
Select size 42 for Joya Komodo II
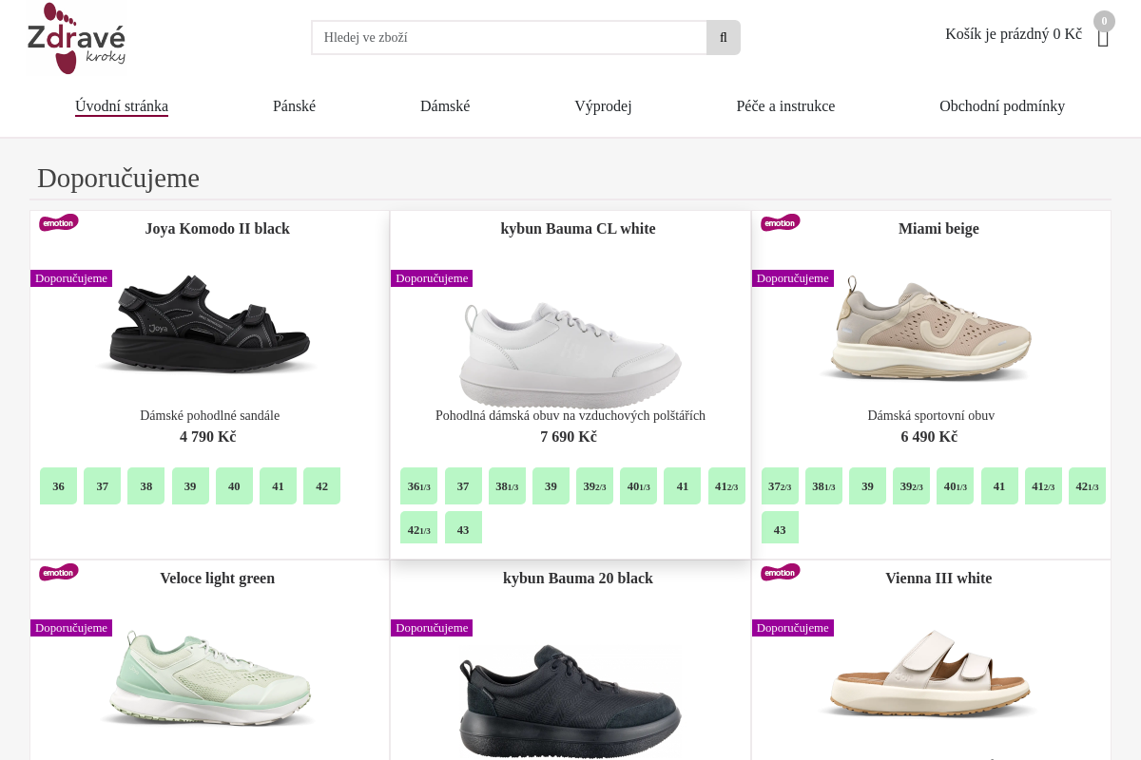[x=321, y=485]
